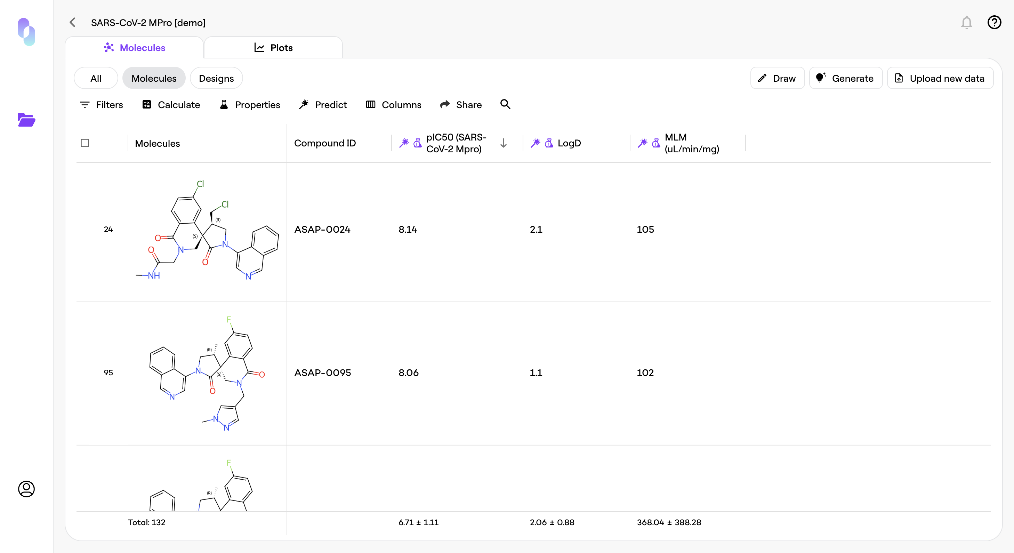Click the MLM column predict wand icon

[642, 143]
